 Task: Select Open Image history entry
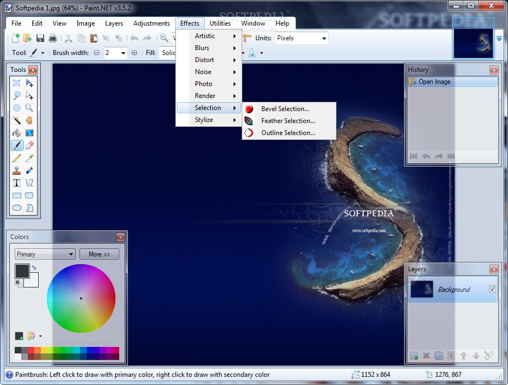(452, 82)
